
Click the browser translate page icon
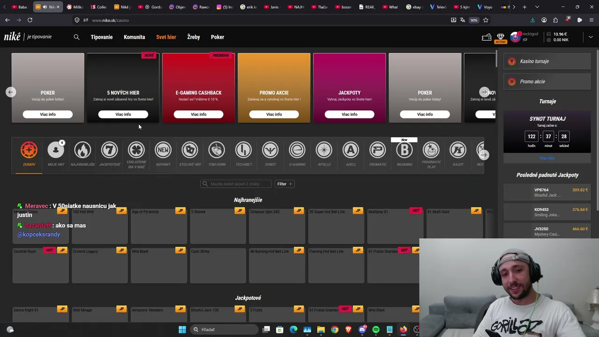tap(462, 20)
